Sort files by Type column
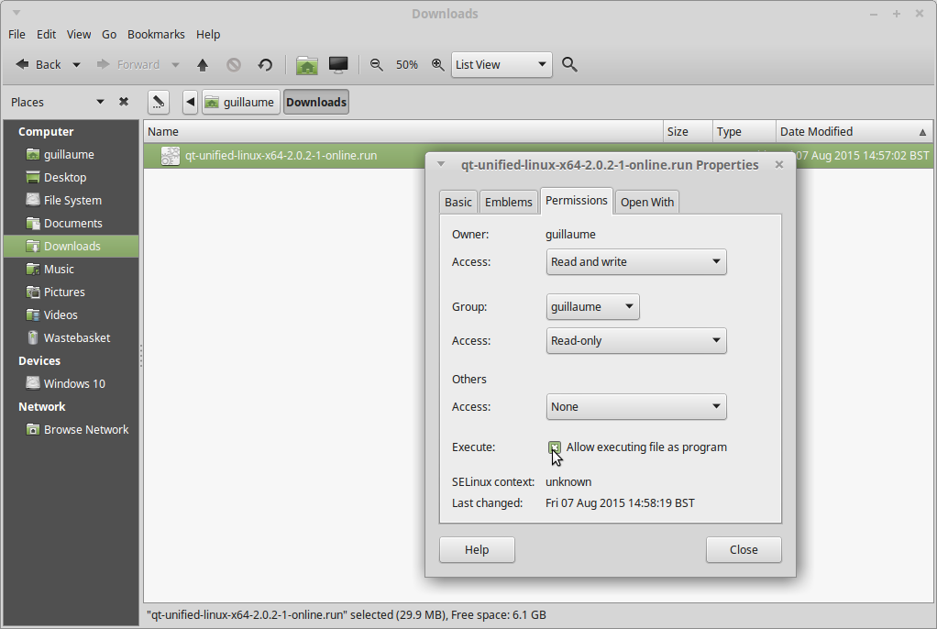 pos(744,131)
